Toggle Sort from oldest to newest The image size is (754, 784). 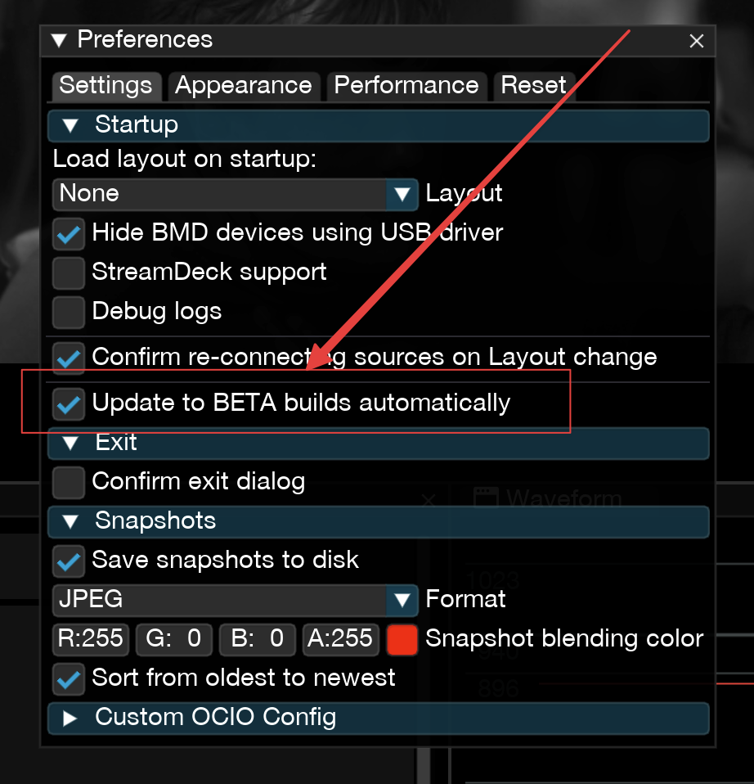click(69, 678)
